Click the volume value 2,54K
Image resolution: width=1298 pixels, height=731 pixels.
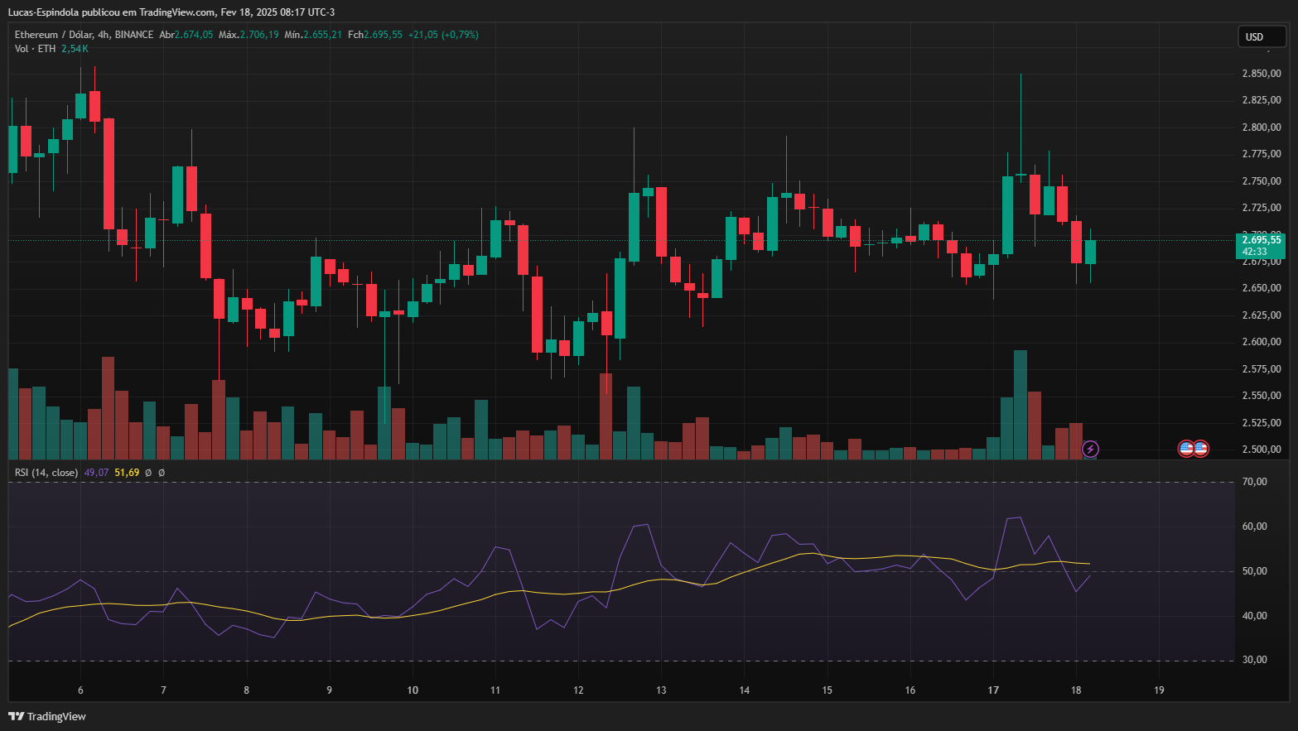click(75, 49)
